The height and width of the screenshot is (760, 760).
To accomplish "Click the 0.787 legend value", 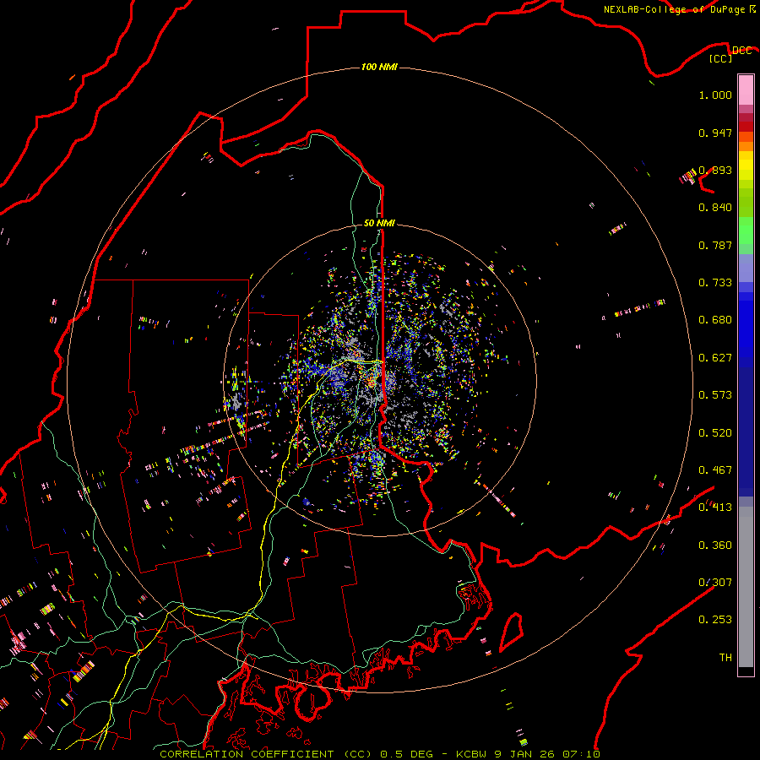I will tap(715, 245).
